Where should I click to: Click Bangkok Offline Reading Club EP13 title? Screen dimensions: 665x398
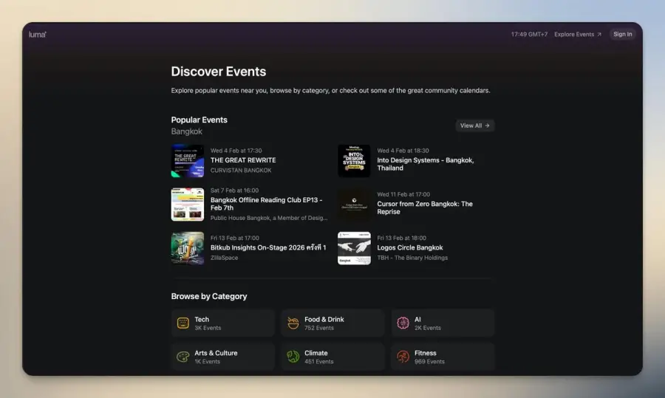click(x=266, y=204)
